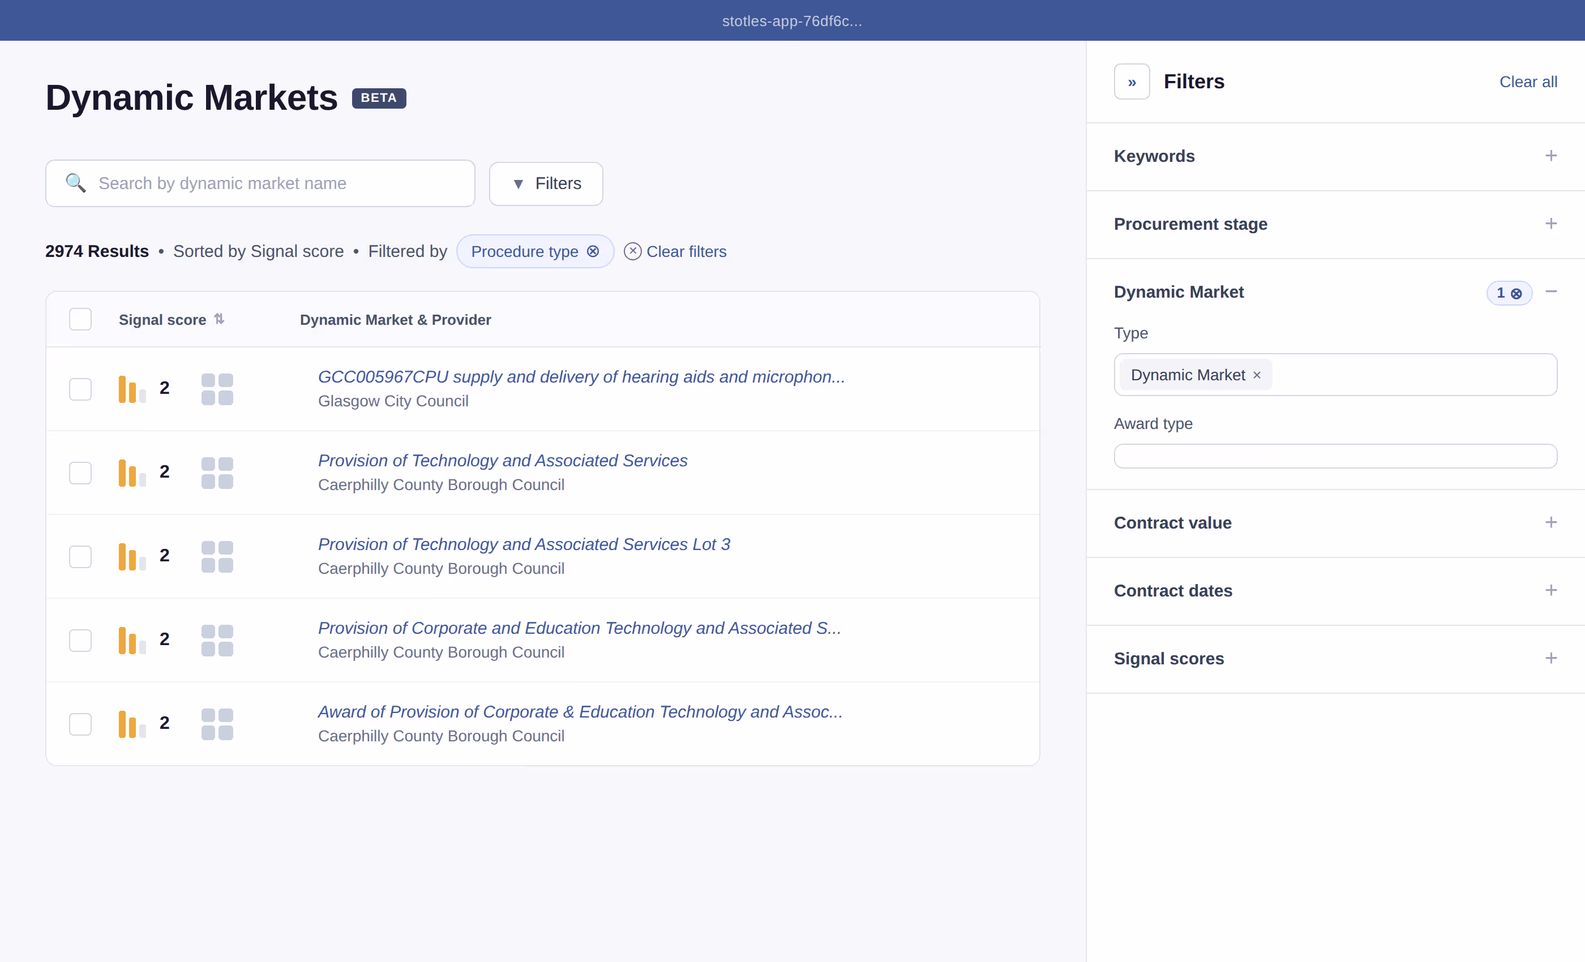Viewport: 1585px width, 962px height.
Task: Remove the Procedure type filter chip
Action: tap(593, 251)
